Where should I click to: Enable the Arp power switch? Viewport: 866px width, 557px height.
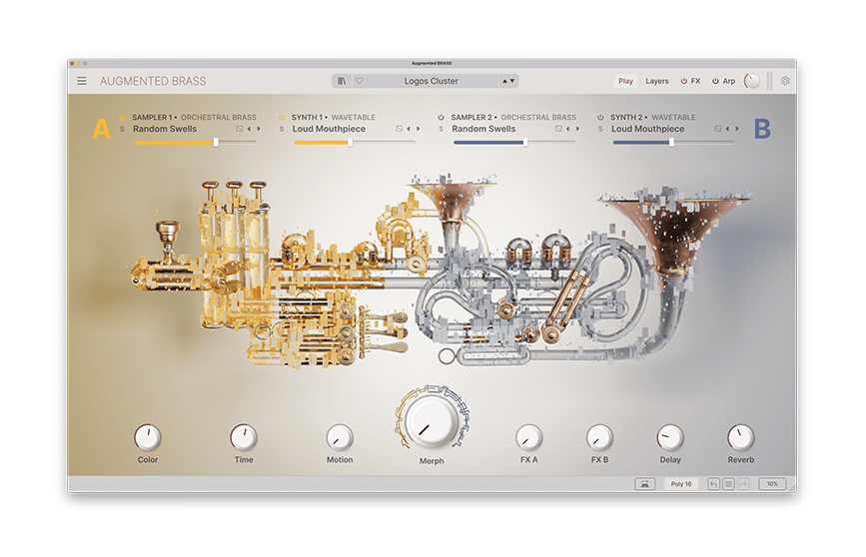(x=715, y=81)
